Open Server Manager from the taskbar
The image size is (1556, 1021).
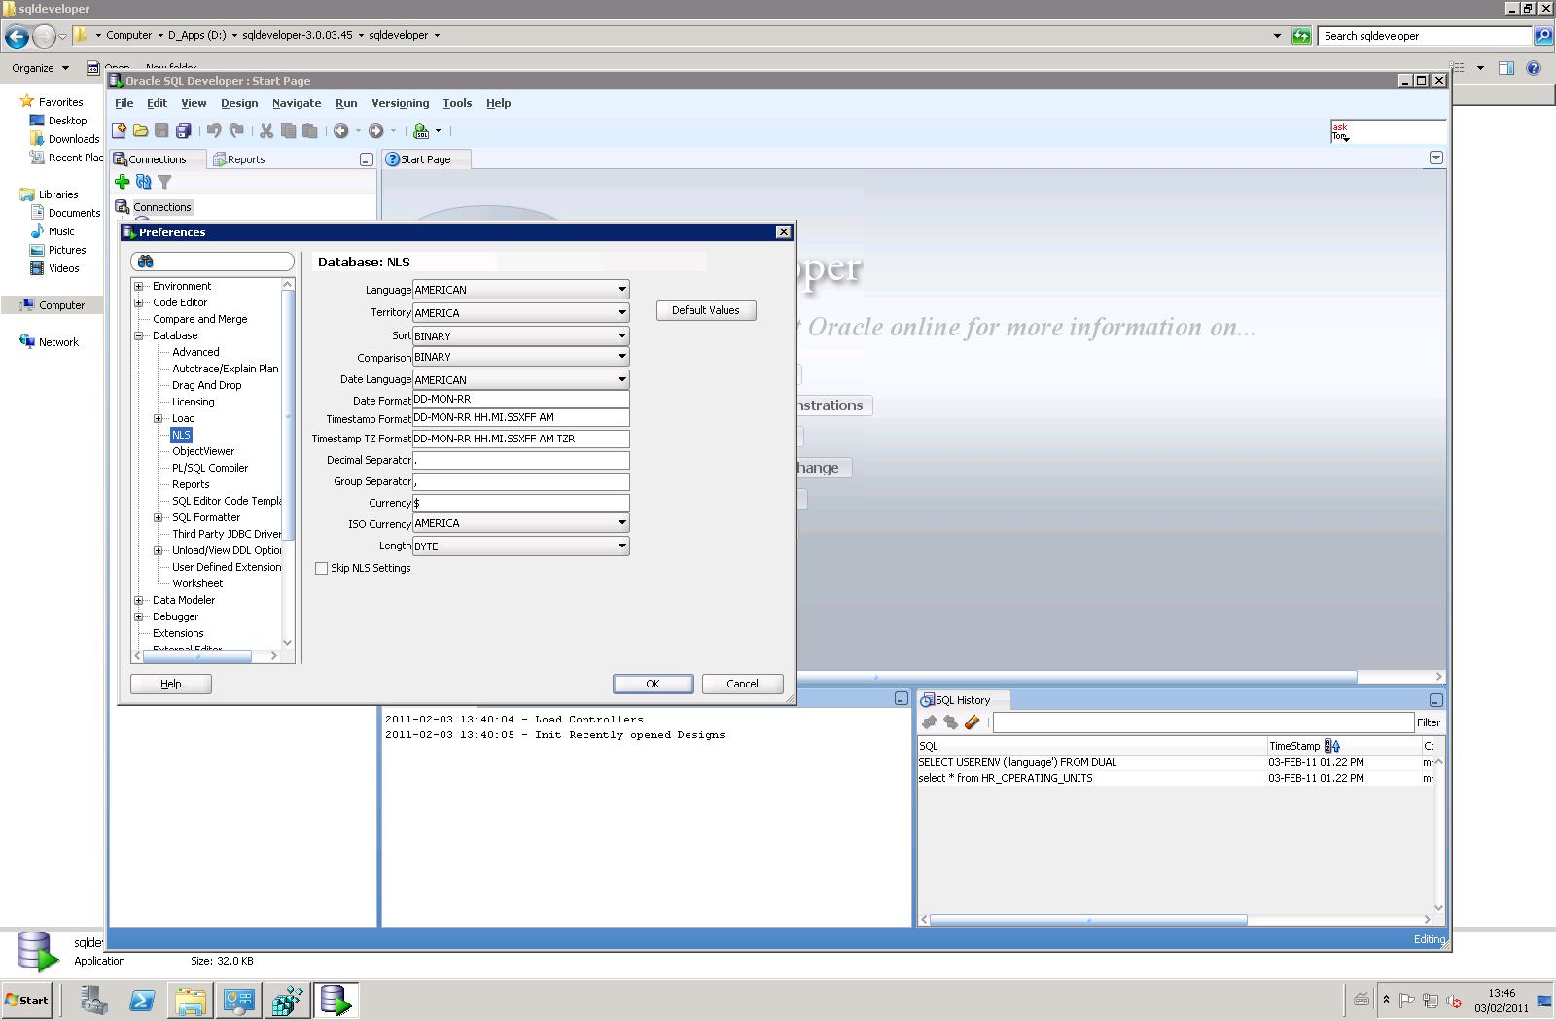pyautogui.click(x=93, y=1000)
